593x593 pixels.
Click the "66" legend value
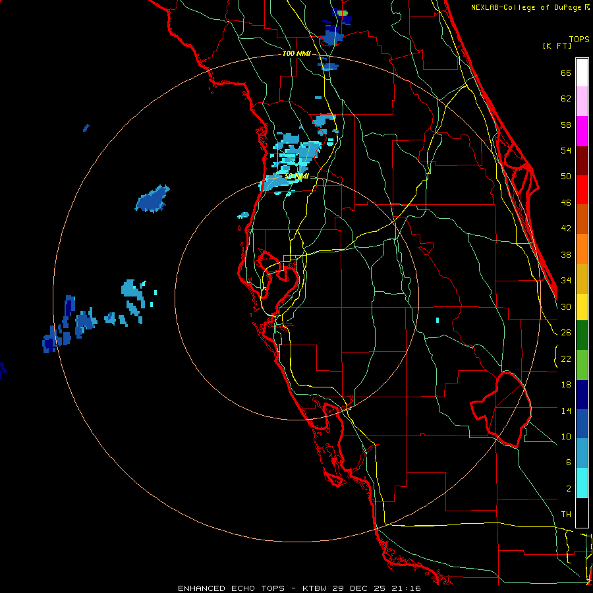pos(566,73)
